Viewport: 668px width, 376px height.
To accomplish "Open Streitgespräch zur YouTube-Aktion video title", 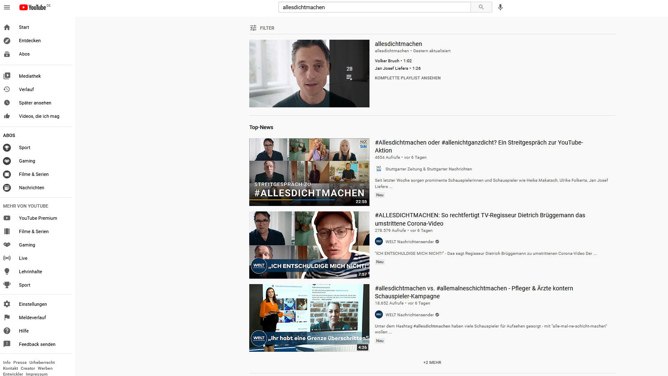I will [479, 146].
